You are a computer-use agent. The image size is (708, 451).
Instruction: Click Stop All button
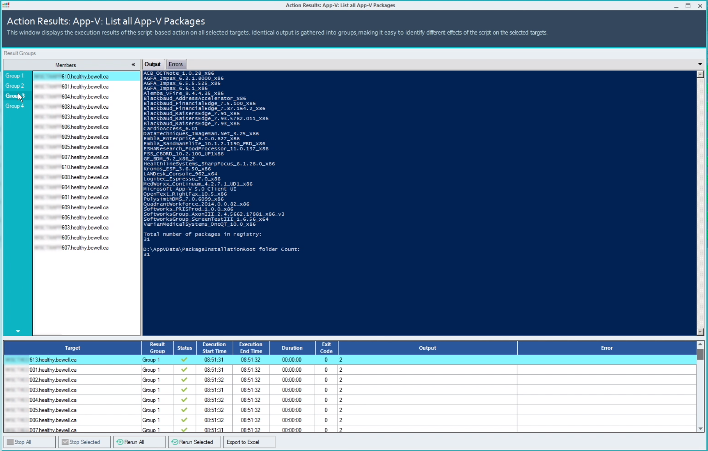30,442
